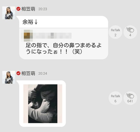The width and height of the screenshot is (140, 132).
Task: Open ReTalk on the 20:23 message
Action: click(x=116, y=32)
